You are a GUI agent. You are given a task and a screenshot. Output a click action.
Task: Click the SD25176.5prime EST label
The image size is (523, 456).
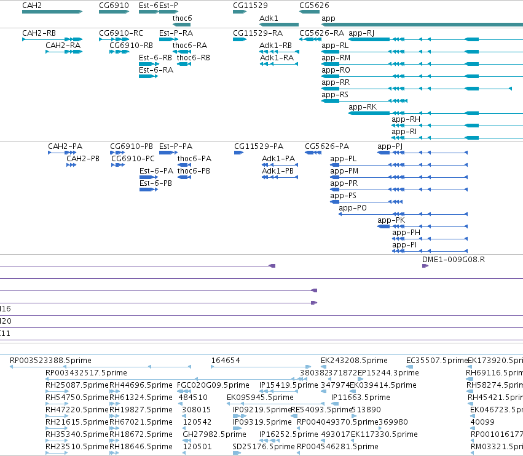click(264, 447)
